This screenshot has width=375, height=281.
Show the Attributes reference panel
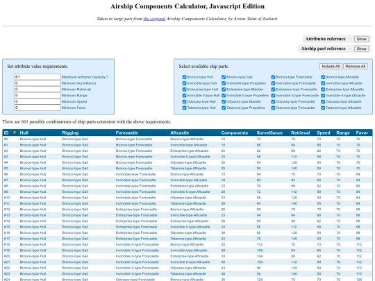click(x=361, y=39)
